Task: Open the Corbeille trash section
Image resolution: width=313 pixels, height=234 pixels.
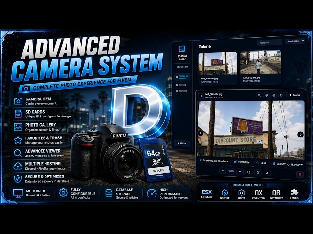Action: coord(181,91)
